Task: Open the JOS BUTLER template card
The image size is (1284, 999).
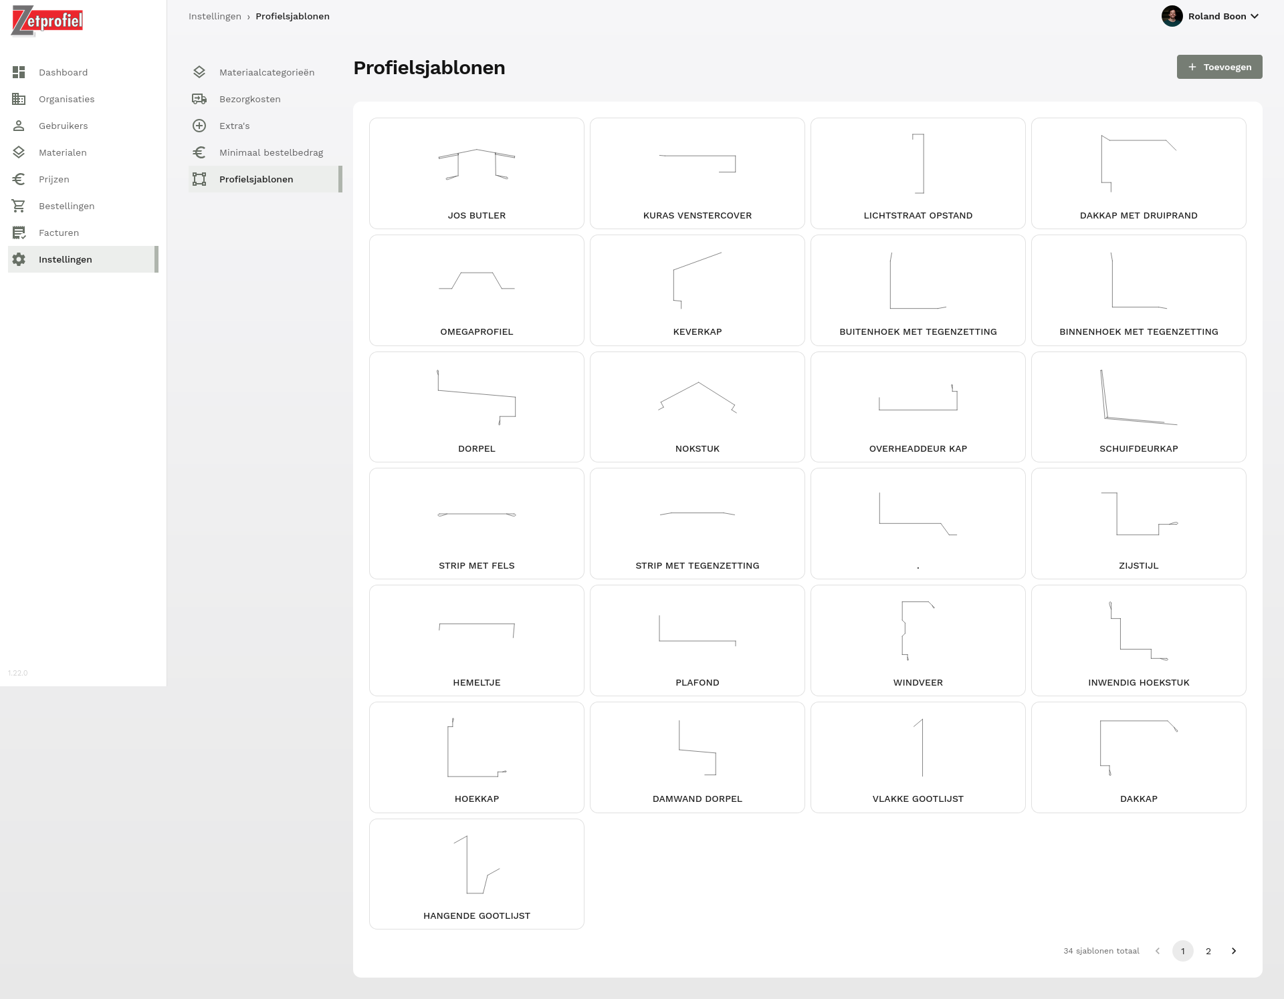Action: 477,173
